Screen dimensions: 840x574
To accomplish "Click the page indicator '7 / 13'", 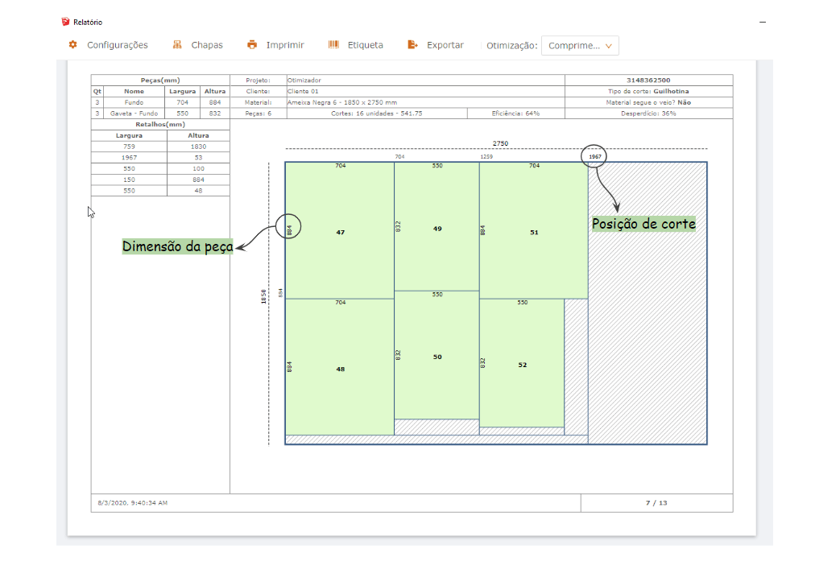I will 656,503.
